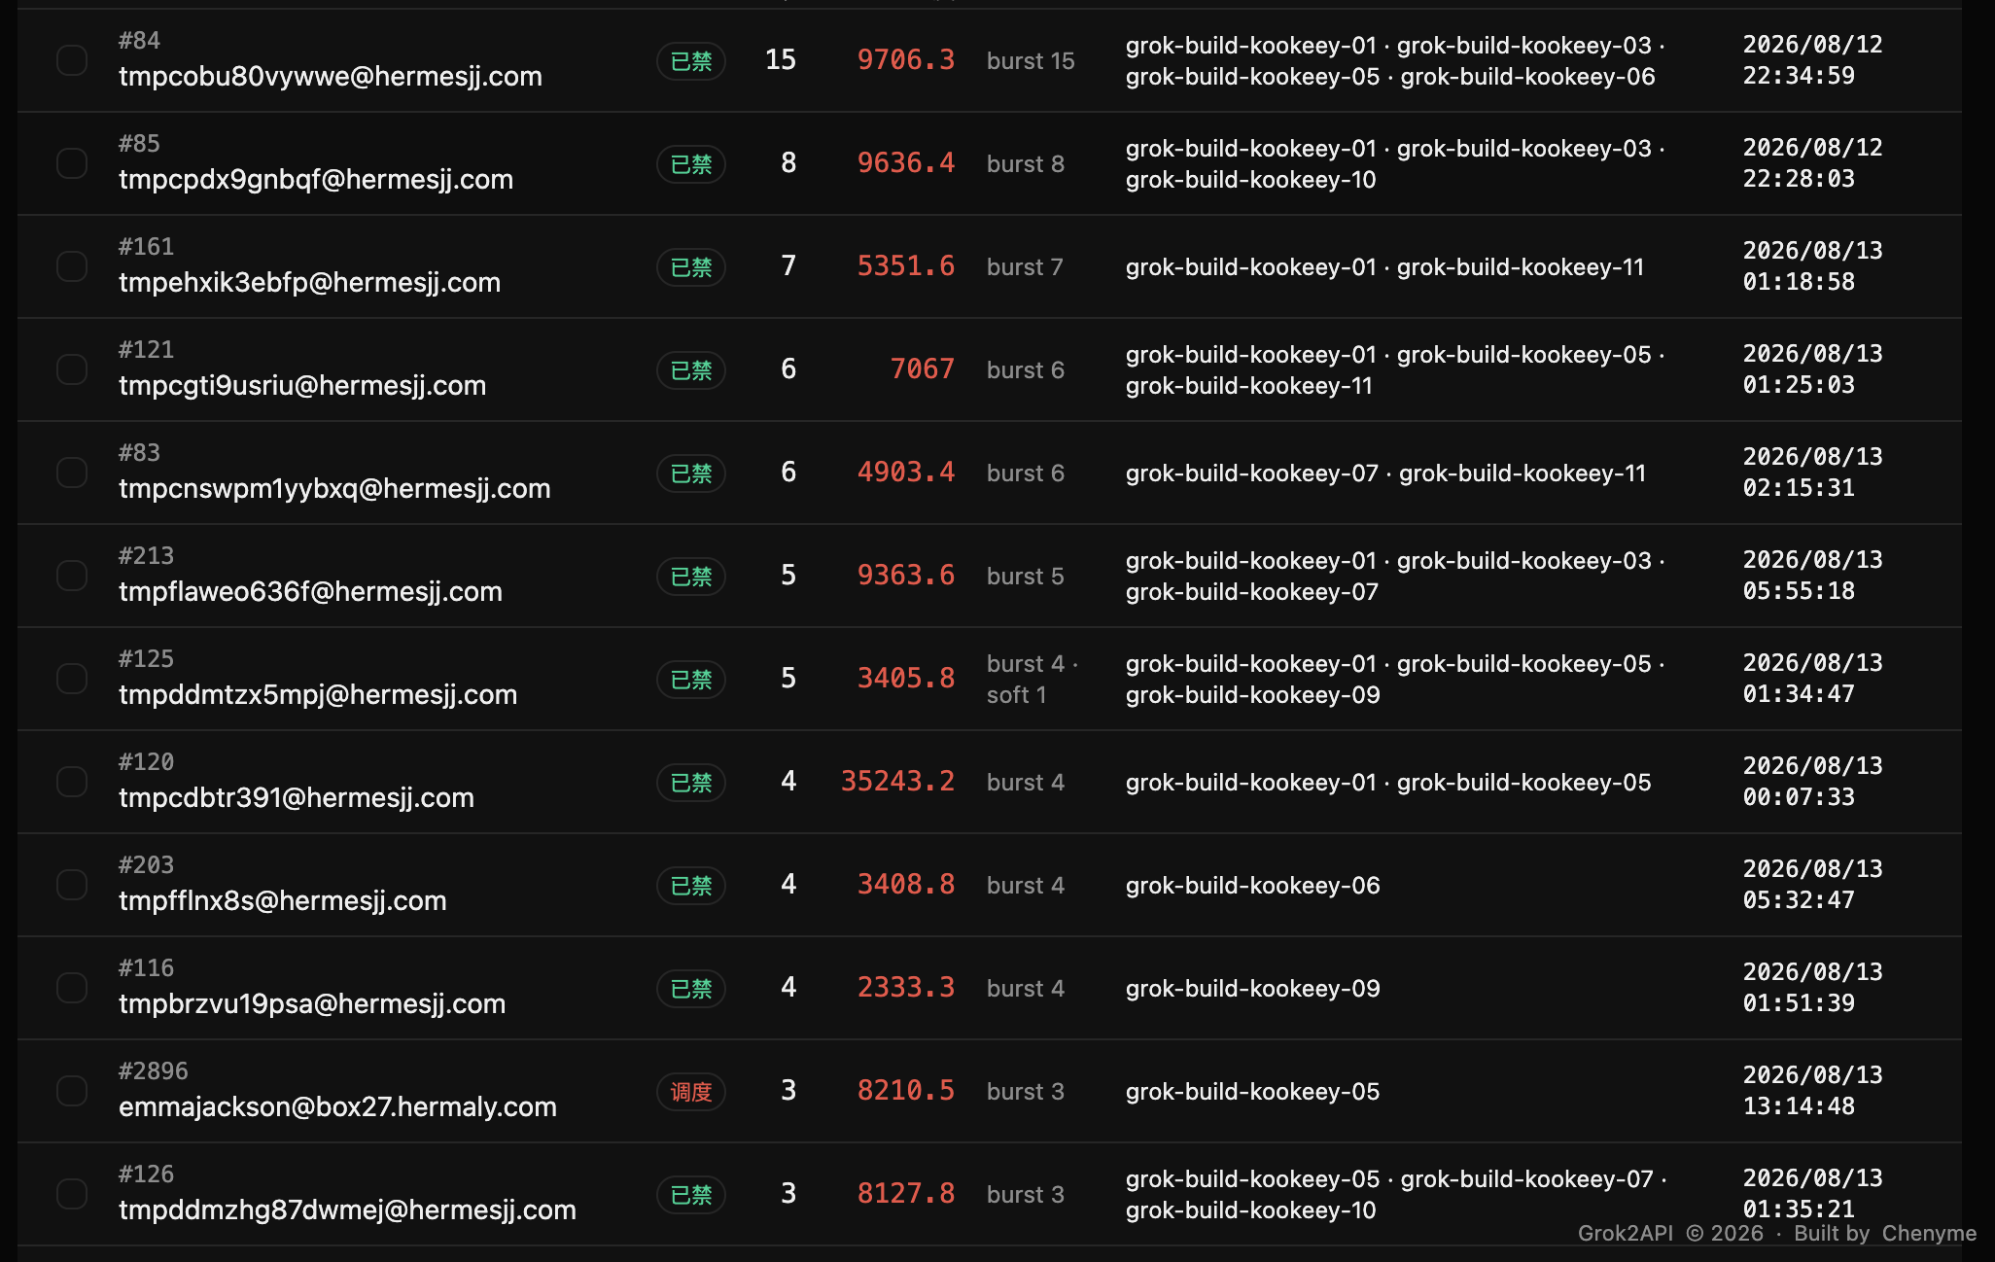Click the 已禁 badge for tmpcdbtr391@hermesjj.com
The height and width of the screenshot is (1262, 1995).
click(691, 783)
